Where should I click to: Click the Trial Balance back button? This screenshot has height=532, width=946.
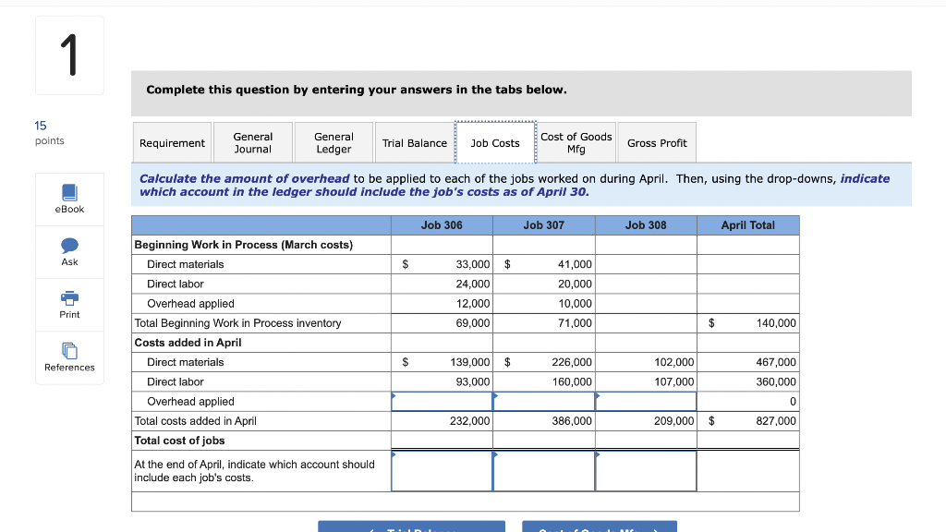(410, 527)
